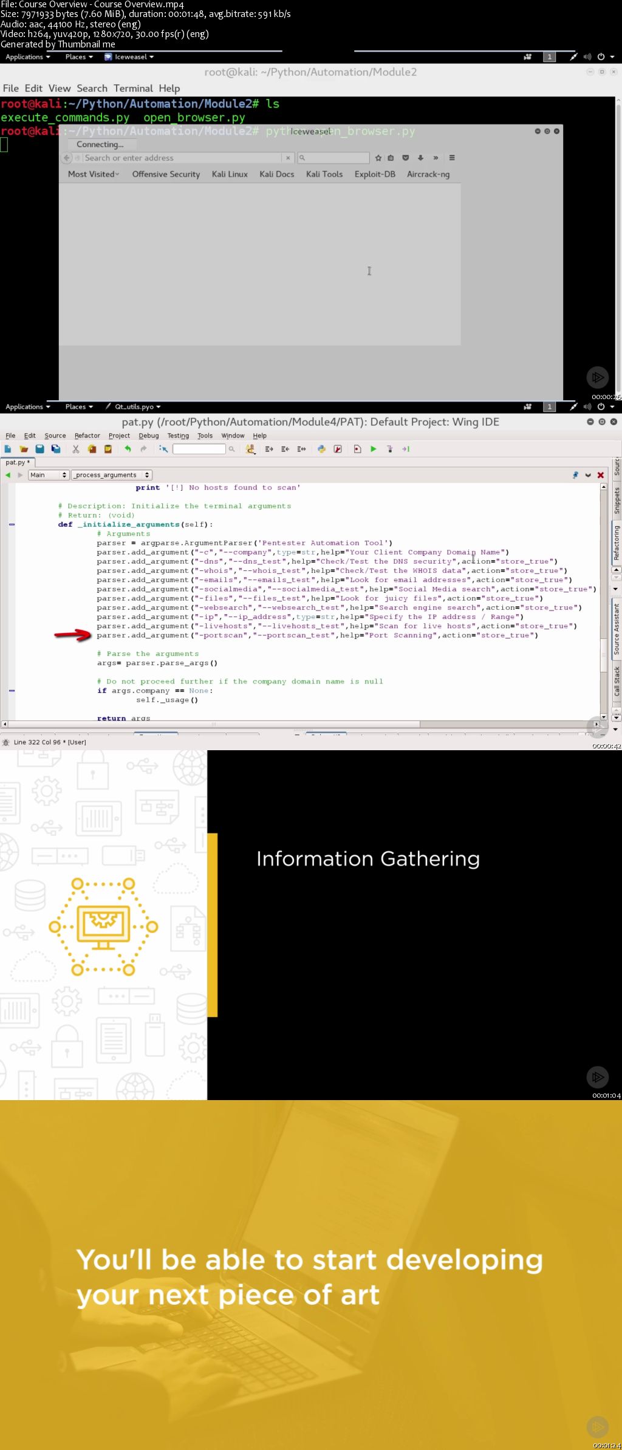Open the Kali Docs bookmark

tap(276, 174)
